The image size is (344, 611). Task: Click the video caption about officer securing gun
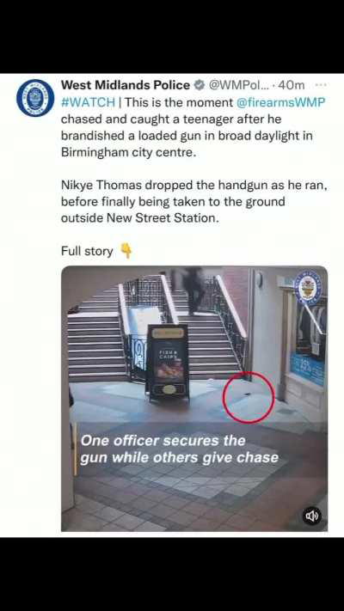[x=180, y=449]
